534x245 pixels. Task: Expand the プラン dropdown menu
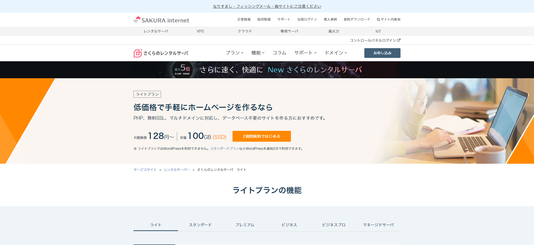234,53
